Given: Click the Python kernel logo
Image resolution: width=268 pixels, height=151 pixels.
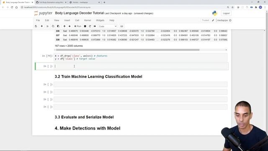Looking at the screenshot, I should pos(215,13).
